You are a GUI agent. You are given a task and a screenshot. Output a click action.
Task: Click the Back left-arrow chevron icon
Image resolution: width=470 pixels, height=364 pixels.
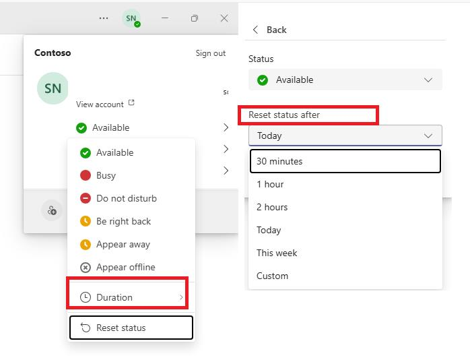255,30
